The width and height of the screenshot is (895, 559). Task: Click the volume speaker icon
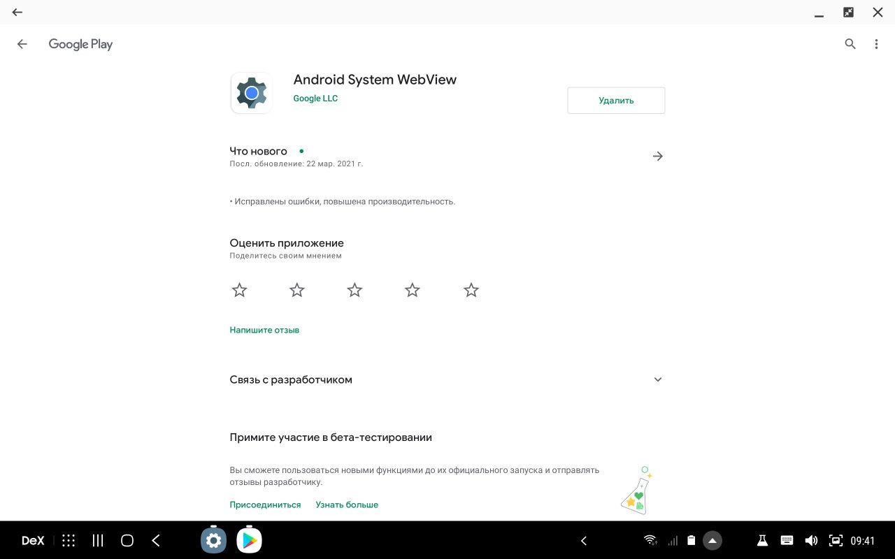pyautogui.click(x=811, y=540)
